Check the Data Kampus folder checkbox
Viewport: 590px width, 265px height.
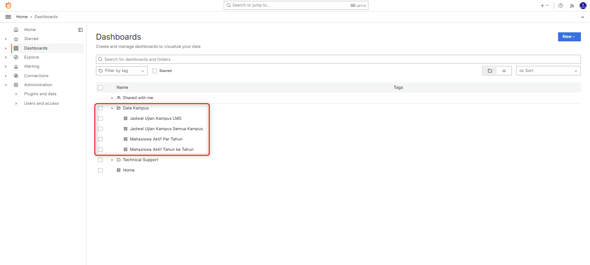pos(100,108)
